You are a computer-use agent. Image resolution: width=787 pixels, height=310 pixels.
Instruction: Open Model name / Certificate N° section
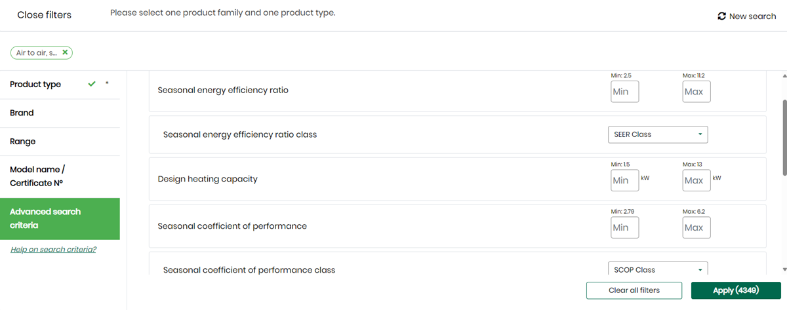coord(36,176)
